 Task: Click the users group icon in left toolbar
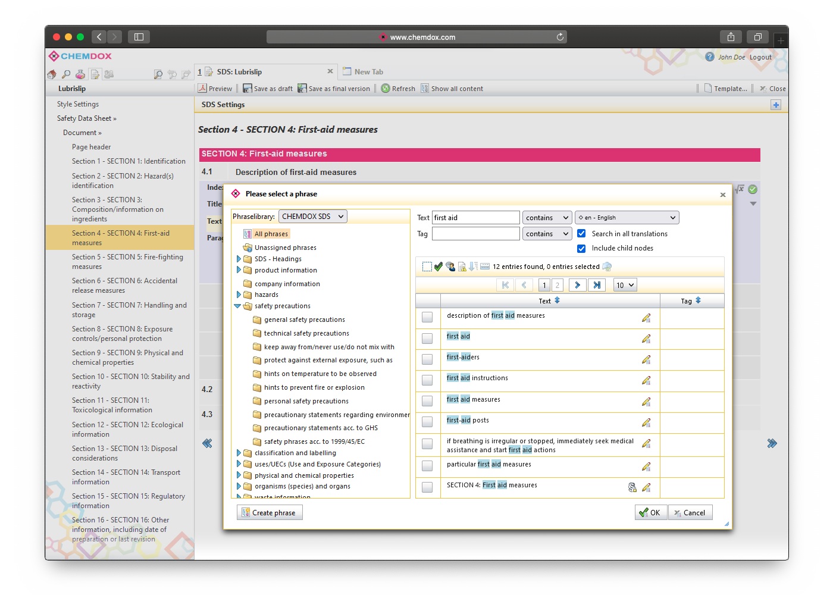[x=109, y=74]
